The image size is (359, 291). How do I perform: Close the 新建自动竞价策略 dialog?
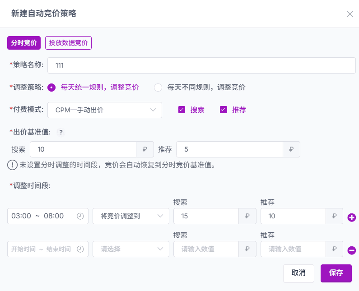pyautogui.click(x=350, y=14)
